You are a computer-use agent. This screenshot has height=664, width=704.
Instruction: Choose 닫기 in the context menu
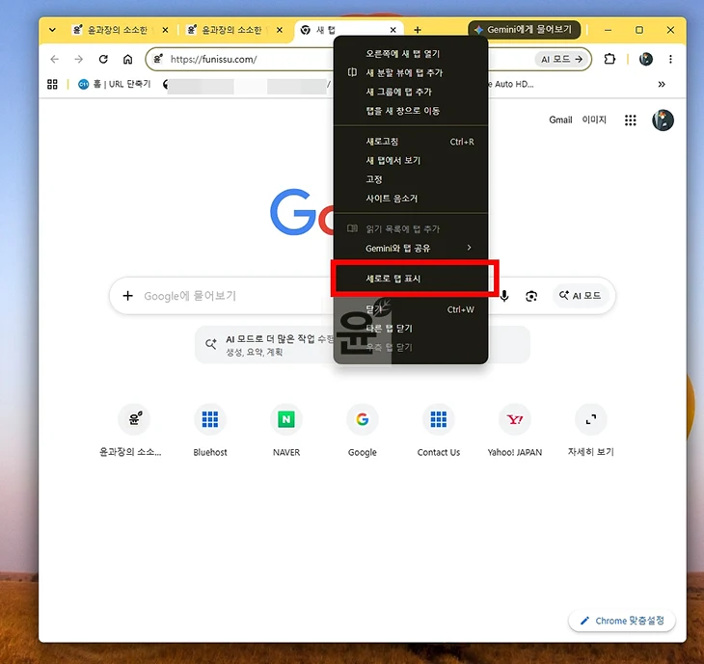(x=411, y=309)
